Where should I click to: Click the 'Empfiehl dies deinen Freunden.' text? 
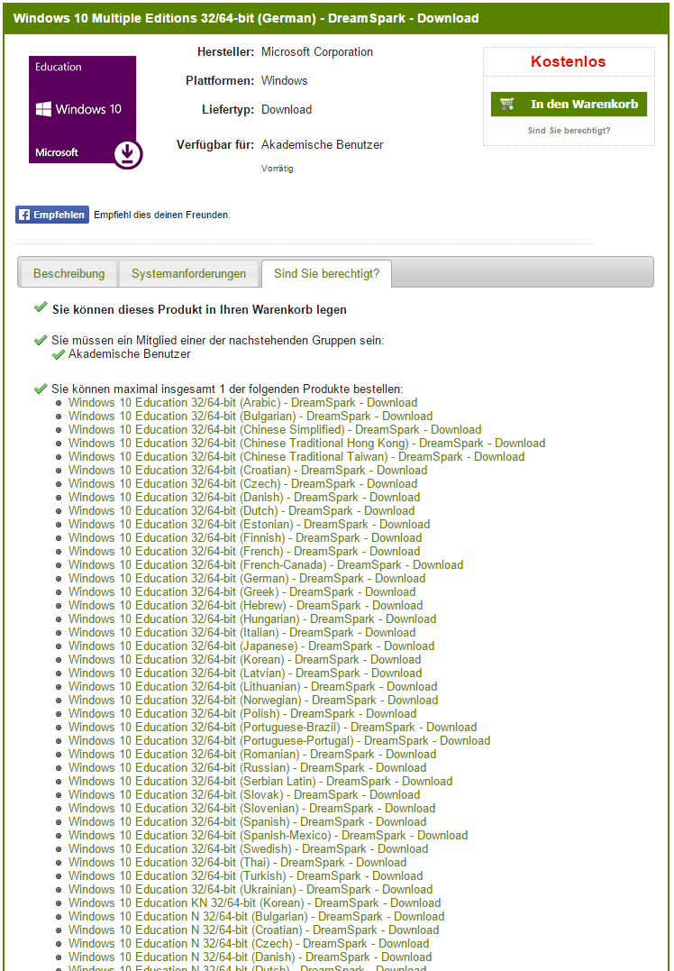[x=162, y=215]
